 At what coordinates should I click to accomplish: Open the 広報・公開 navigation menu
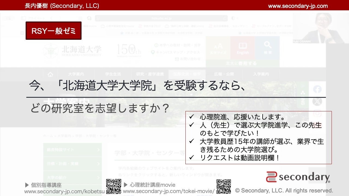[x=224, y=74]
